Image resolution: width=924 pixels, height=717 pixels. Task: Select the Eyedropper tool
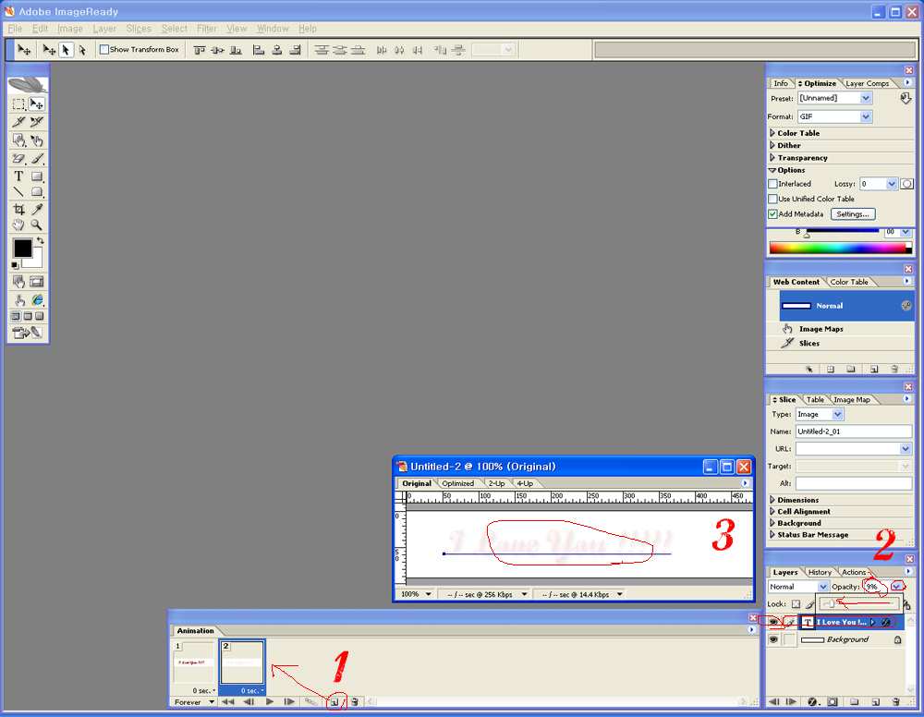tap(37, 209)
